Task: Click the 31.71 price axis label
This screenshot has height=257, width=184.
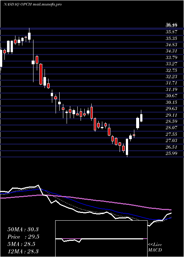Action: click(x=171, y=83)
